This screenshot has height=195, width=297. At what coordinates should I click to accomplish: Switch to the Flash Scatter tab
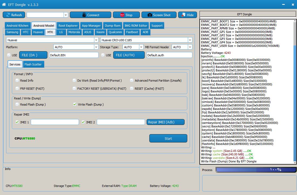[x=33, y=64]
